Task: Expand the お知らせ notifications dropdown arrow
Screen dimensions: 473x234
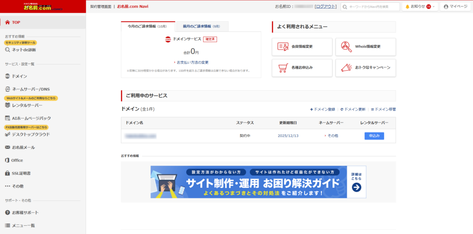Action: pyautogui.click(x=434, y=6)
